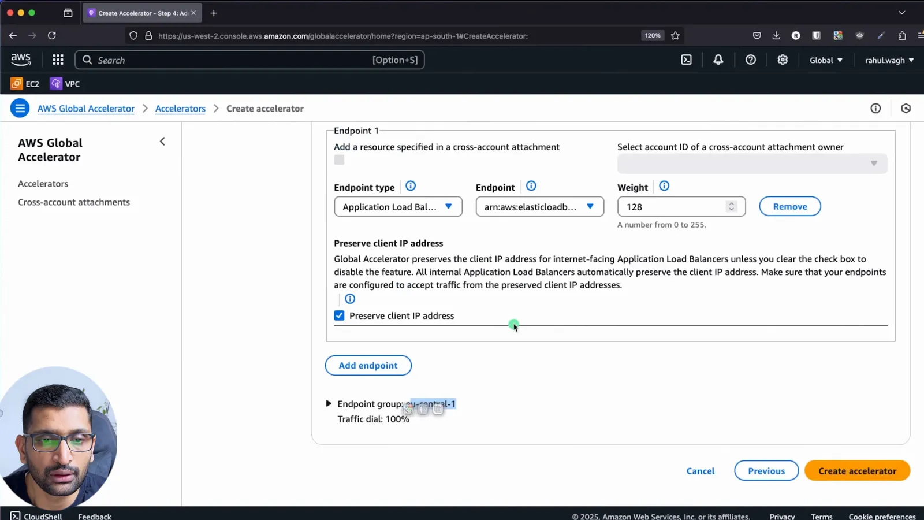924x520 pixels.
Task: Open the CloudShell terminal icon in top bar
Action: tap(686, 60)
